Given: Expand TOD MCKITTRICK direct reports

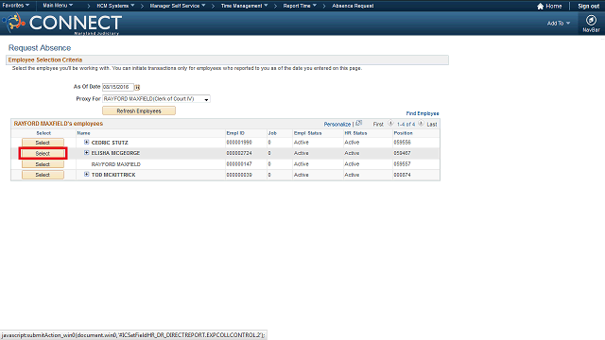Looking at the screenshot, I should tap(86, 174).
